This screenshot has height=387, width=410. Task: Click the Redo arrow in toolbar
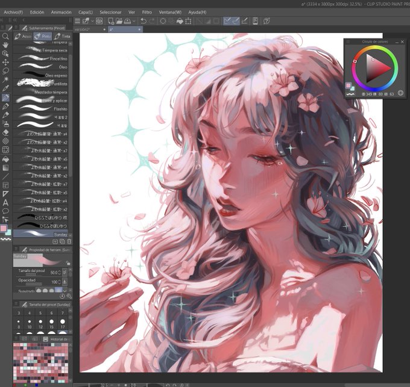pos(152,21)
